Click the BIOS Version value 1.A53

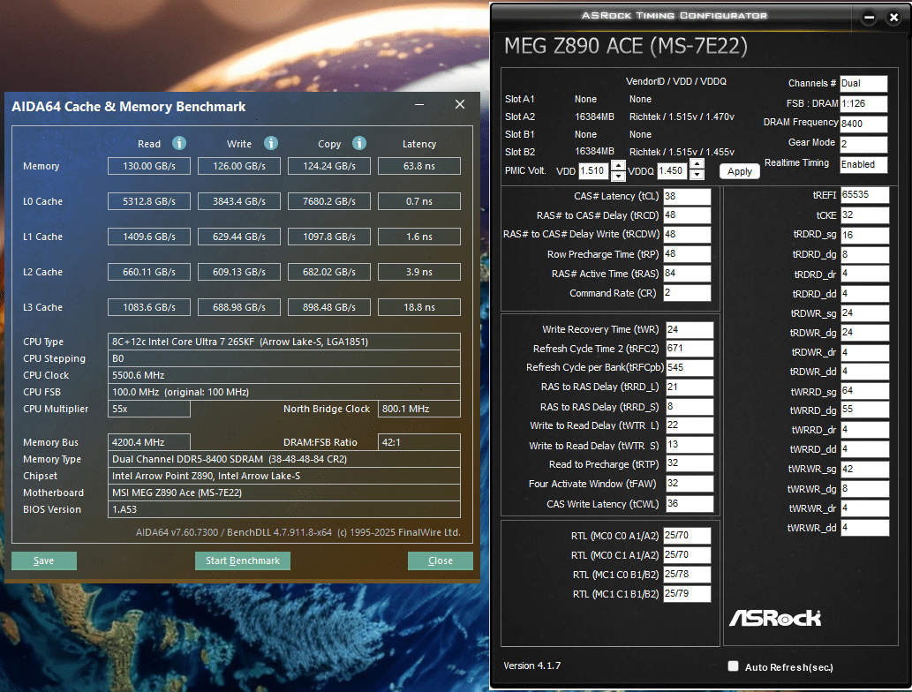point(283,509)
